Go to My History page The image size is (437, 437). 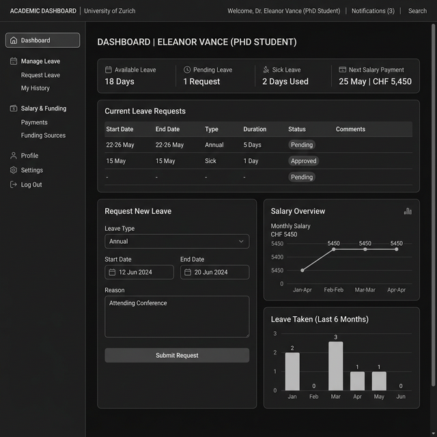point(35,88)
